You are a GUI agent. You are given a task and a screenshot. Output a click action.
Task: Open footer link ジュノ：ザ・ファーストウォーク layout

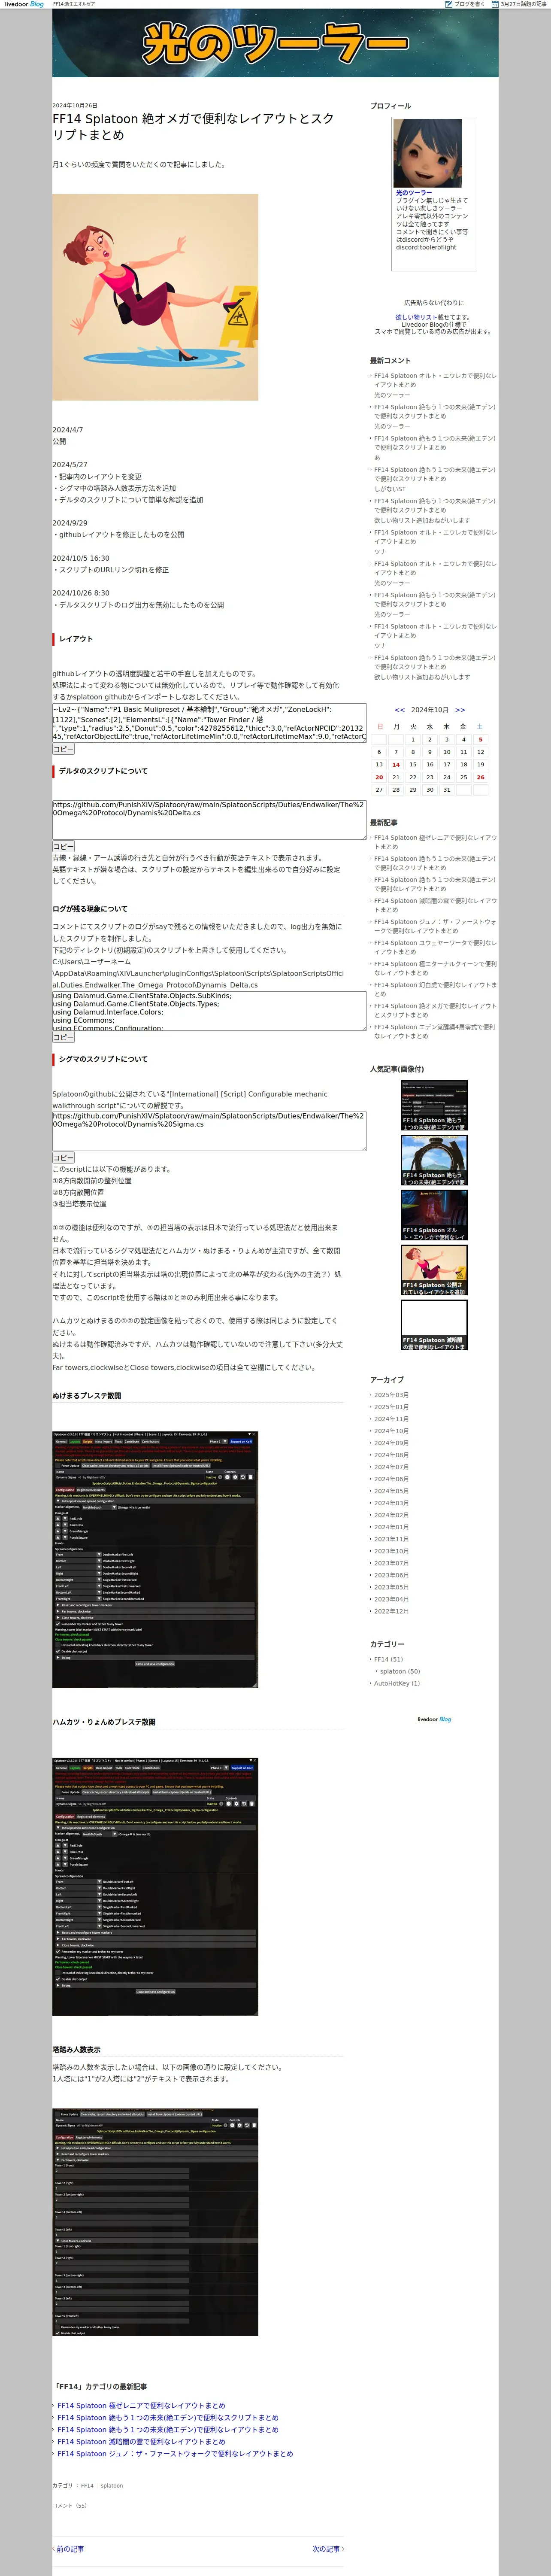pyautogui.click(x=175, y=2454)
